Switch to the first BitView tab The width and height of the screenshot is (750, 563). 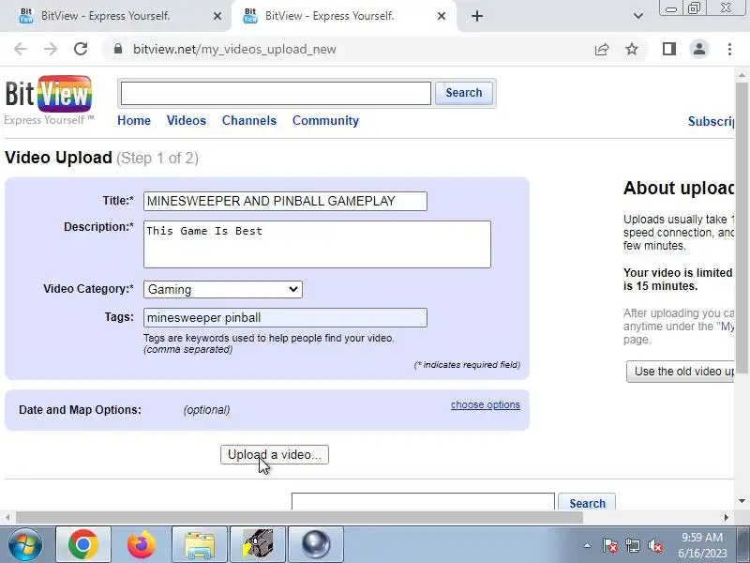click(115, 16)
